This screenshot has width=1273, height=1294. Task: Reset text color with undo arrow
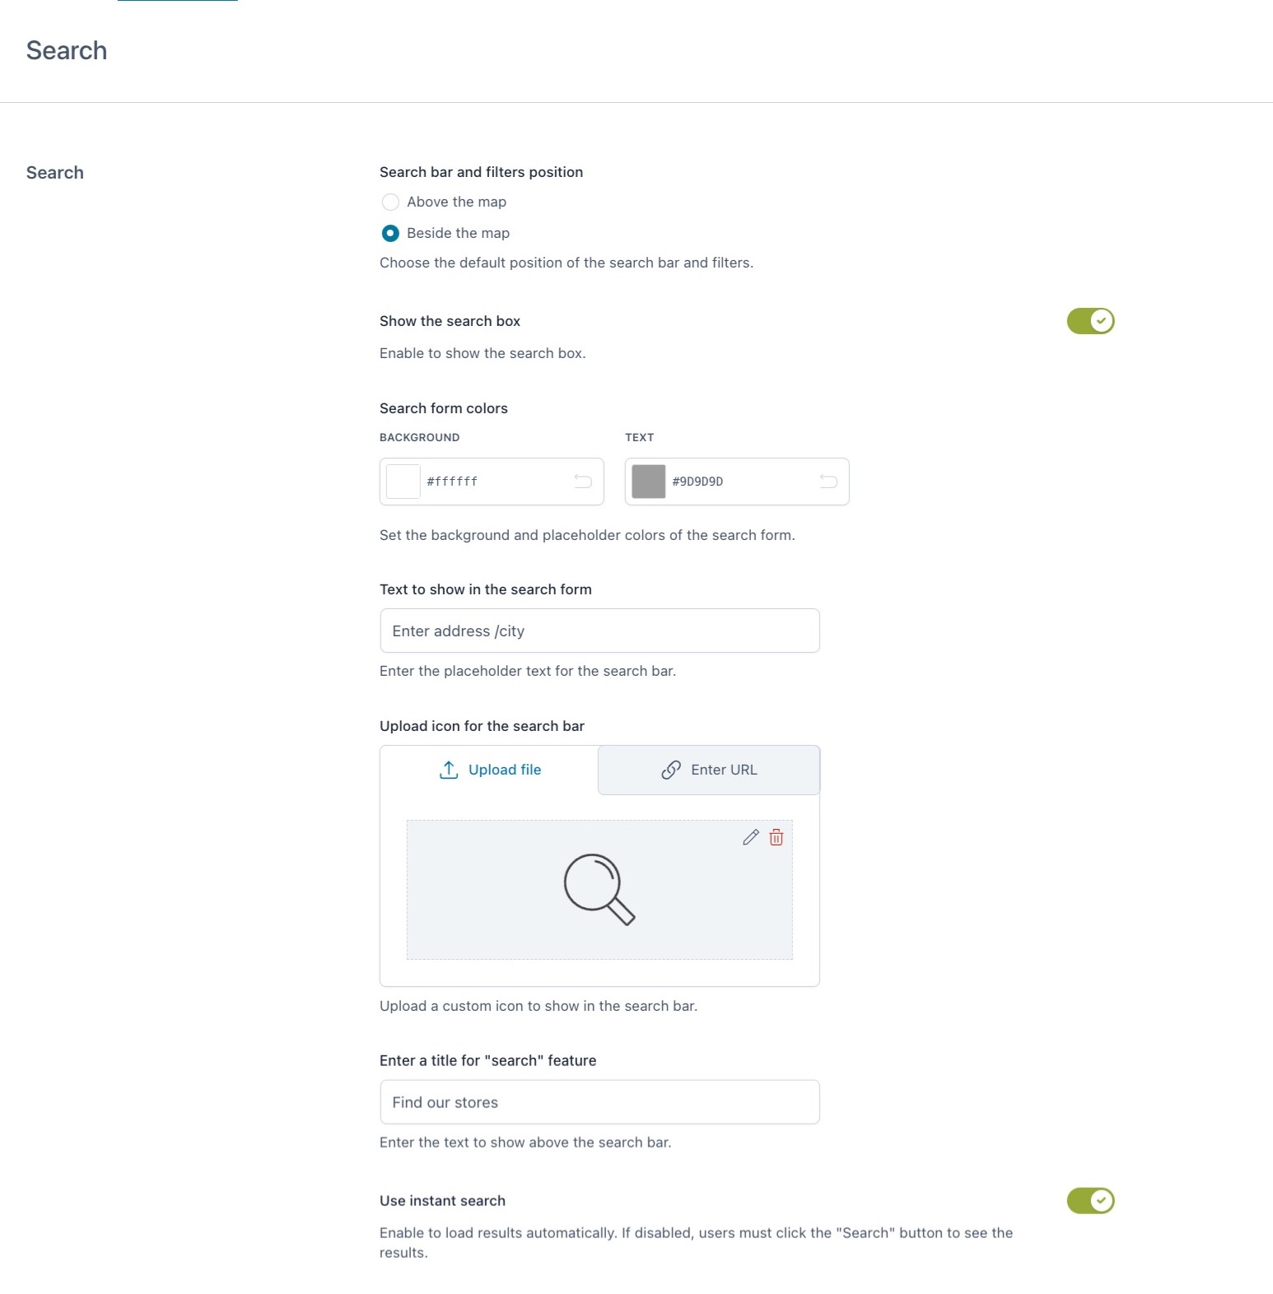[x=828, y=482]
